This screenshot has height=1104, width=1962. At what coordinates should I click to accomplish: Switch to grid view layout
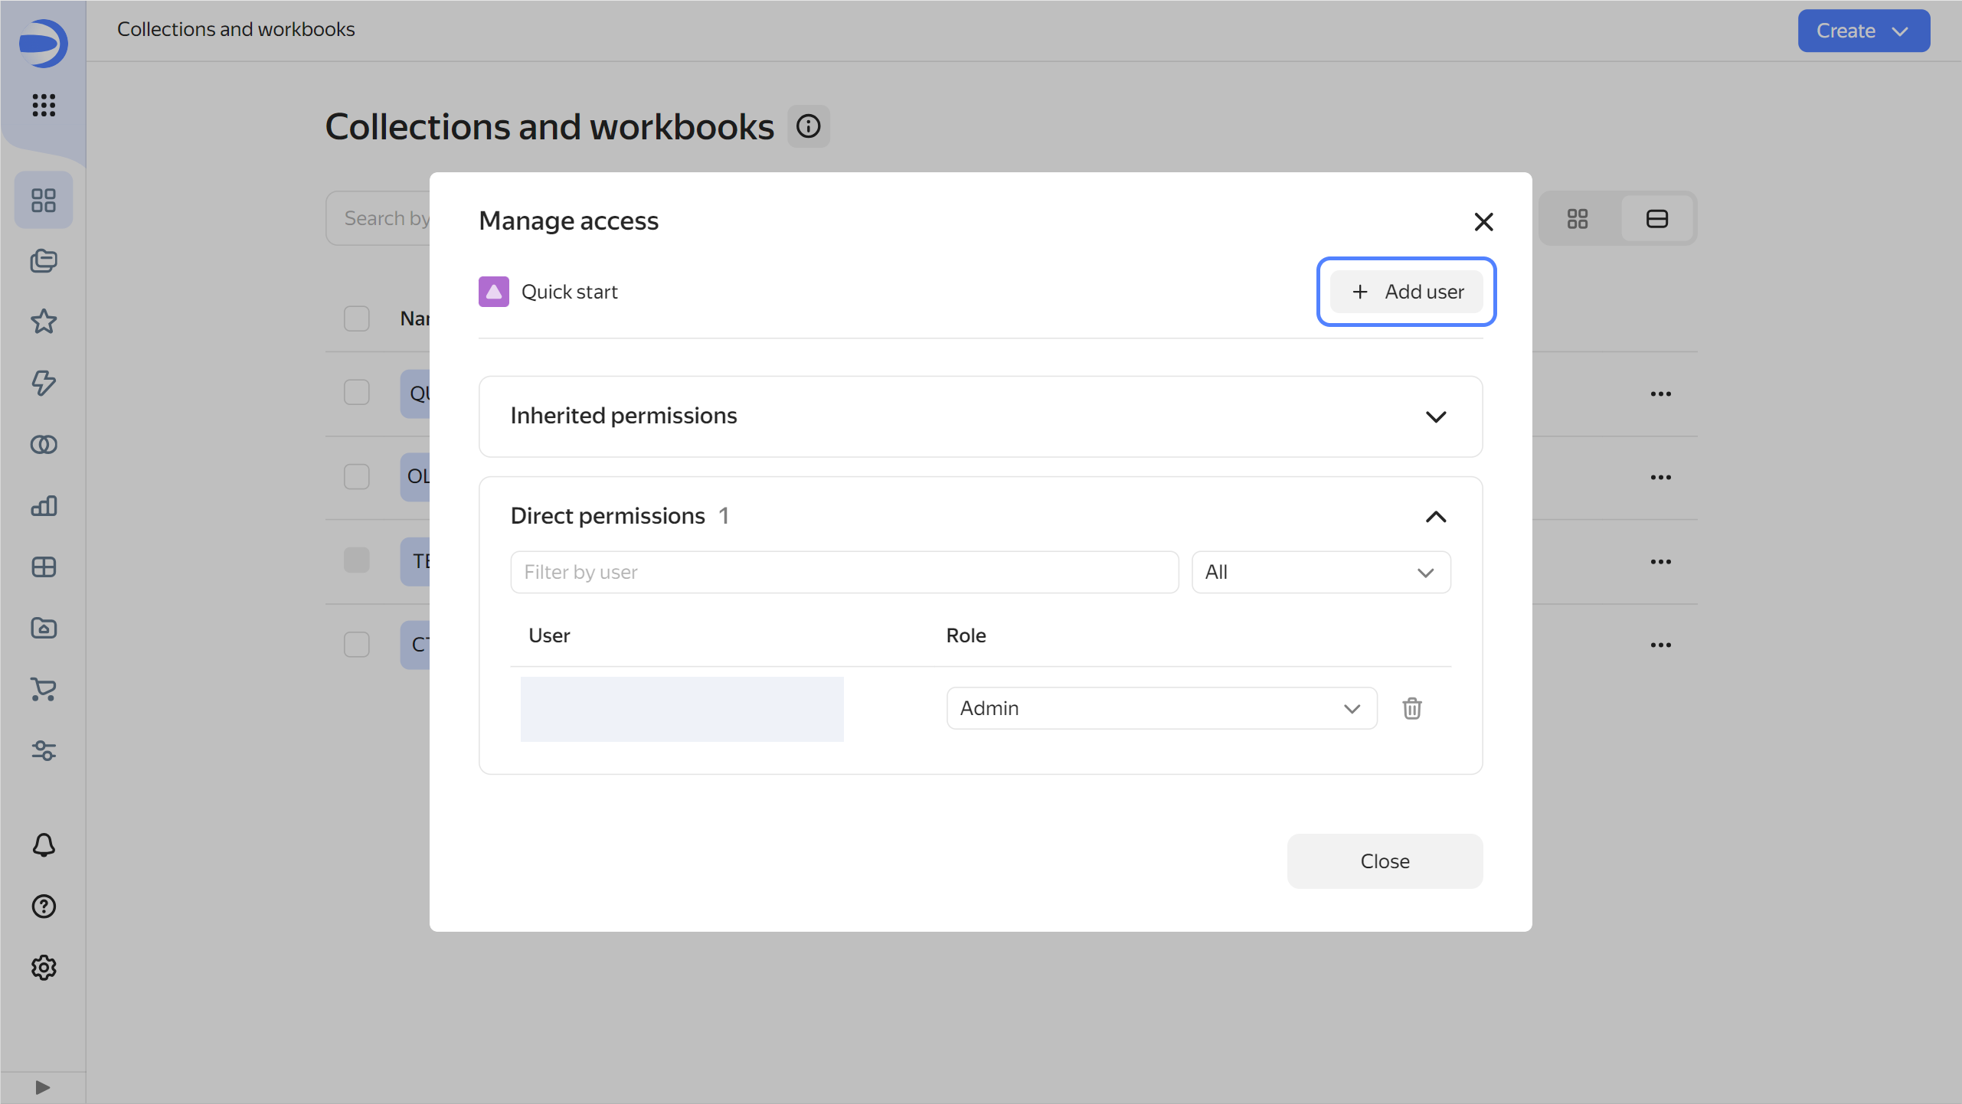1577,219
